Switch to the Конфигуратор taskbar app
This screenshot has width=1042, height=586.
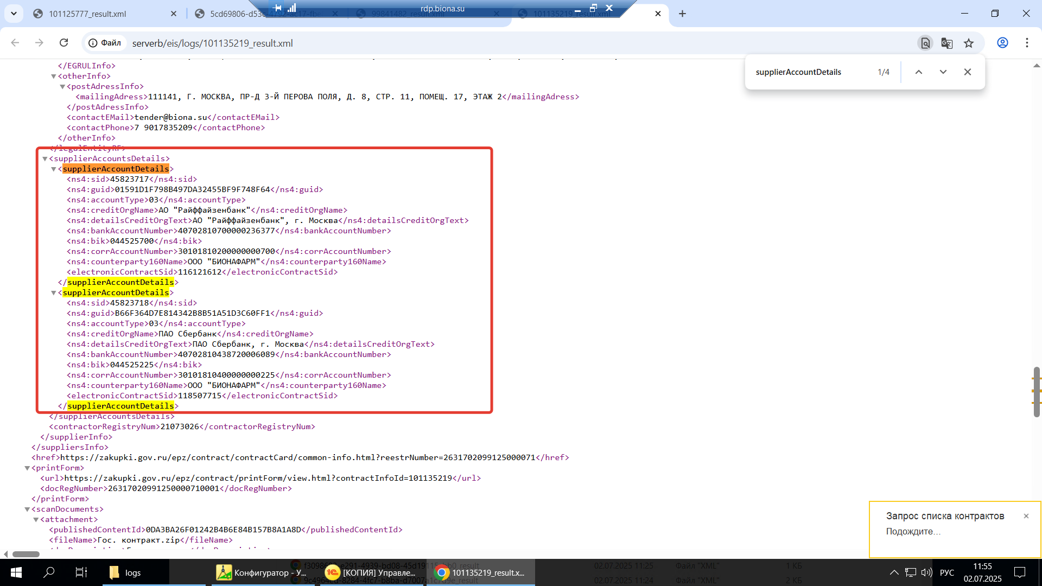[262, 572]
